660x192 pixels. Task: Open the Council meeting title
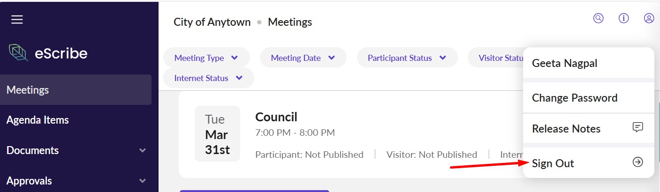(276, 117)
